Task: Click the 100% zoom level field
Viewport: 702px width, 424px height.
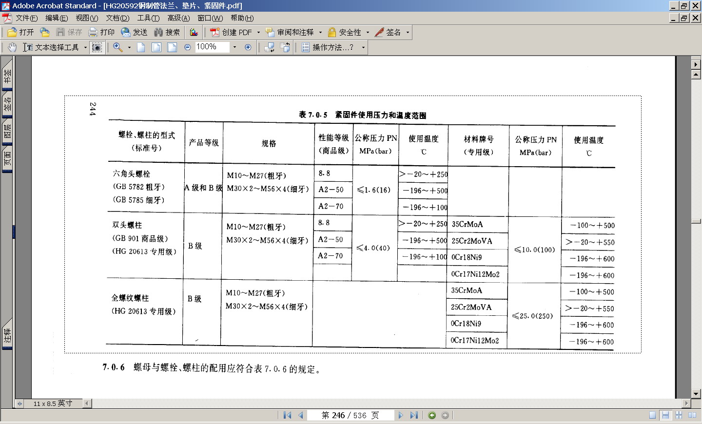Action: pyautogui.click(x=212, y=47)
